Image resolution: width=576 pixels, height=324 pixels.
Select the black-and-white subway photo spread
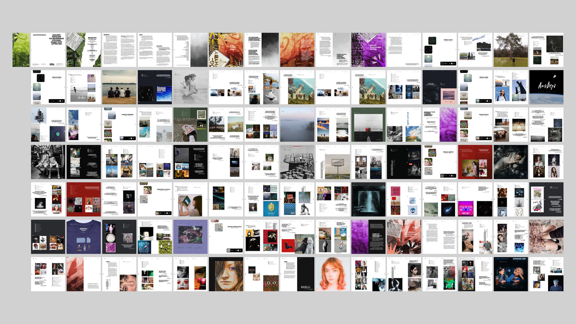click(x=48, y=162)
